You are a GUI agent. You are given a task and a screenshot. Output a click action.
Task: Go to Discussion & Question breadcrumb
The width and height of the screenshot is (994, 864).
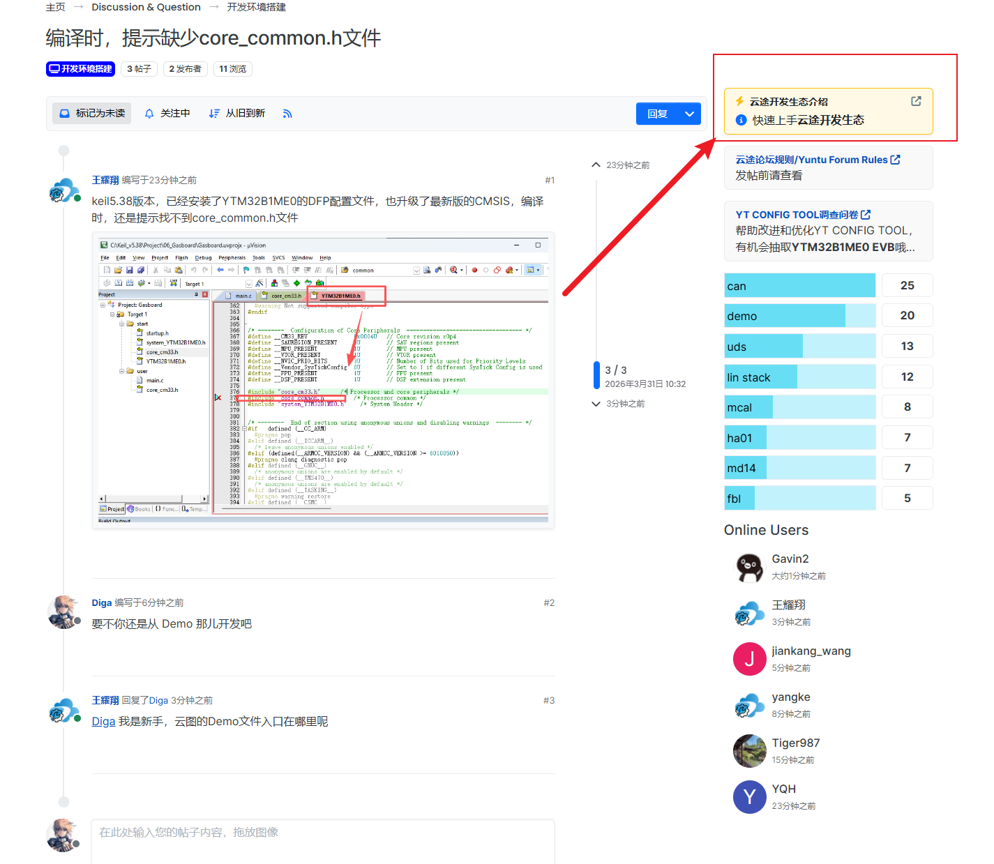coord(146,7)
